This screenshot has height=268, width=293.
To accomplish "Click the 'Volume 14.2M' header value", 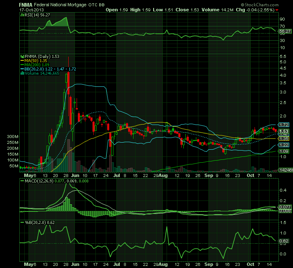I will tap(218, 10).
